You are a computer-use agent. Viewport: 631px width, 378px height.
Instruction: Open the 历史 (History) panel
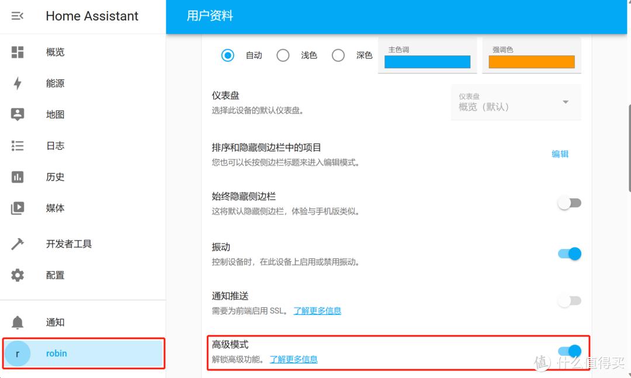(54, 177)
